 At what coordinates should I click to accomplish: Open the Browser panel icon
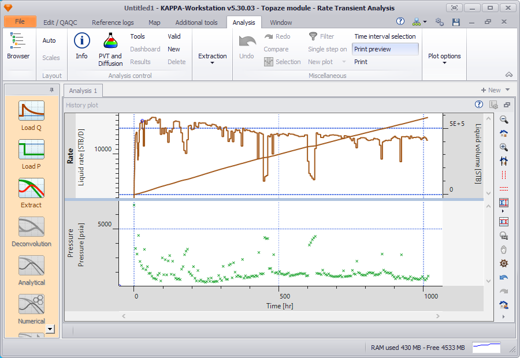click(x=18, y=40)
